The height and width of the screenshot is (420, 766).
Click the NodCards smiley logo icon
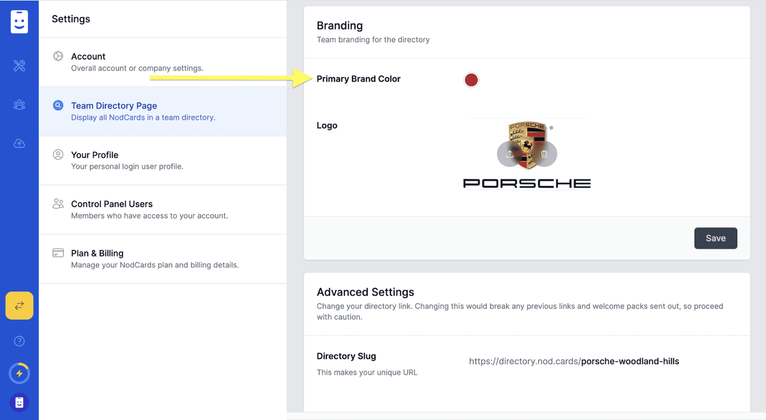pyautogui.click(x=19, y=22)
